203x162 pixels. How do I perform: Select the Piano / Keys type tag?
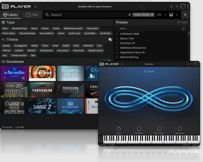[9, 33]
